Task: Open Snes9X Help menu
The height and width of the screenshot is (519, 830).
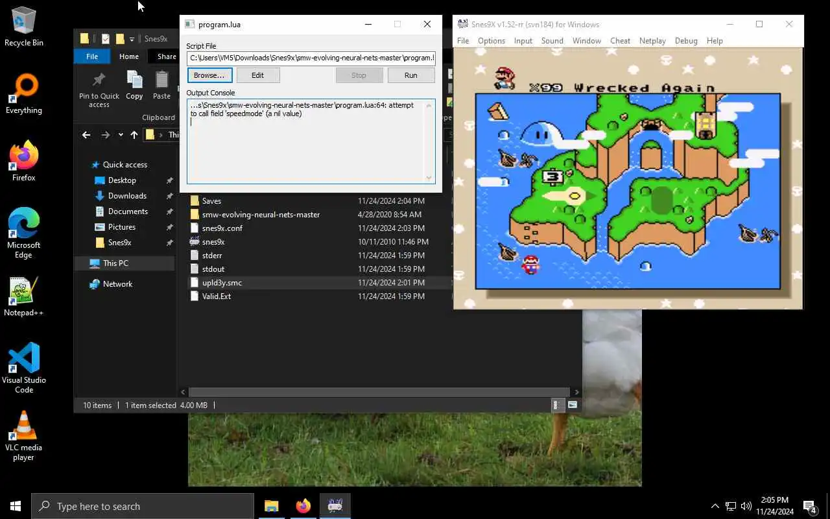Action: [x=715, y=40]
